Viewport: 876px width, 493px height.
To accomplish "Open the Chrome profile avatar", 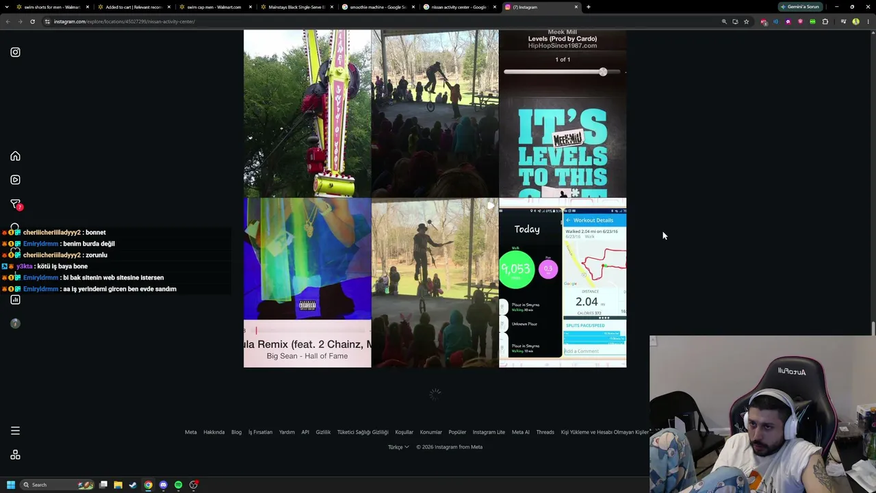I will pos(855,21).
